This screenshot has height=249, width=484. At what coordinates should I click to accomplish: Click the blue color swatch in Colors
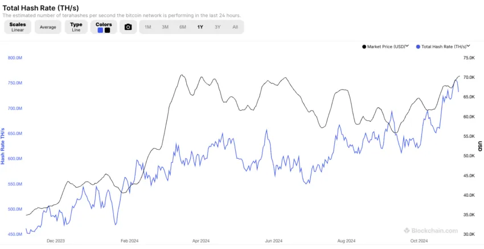[x=100, y=30]
